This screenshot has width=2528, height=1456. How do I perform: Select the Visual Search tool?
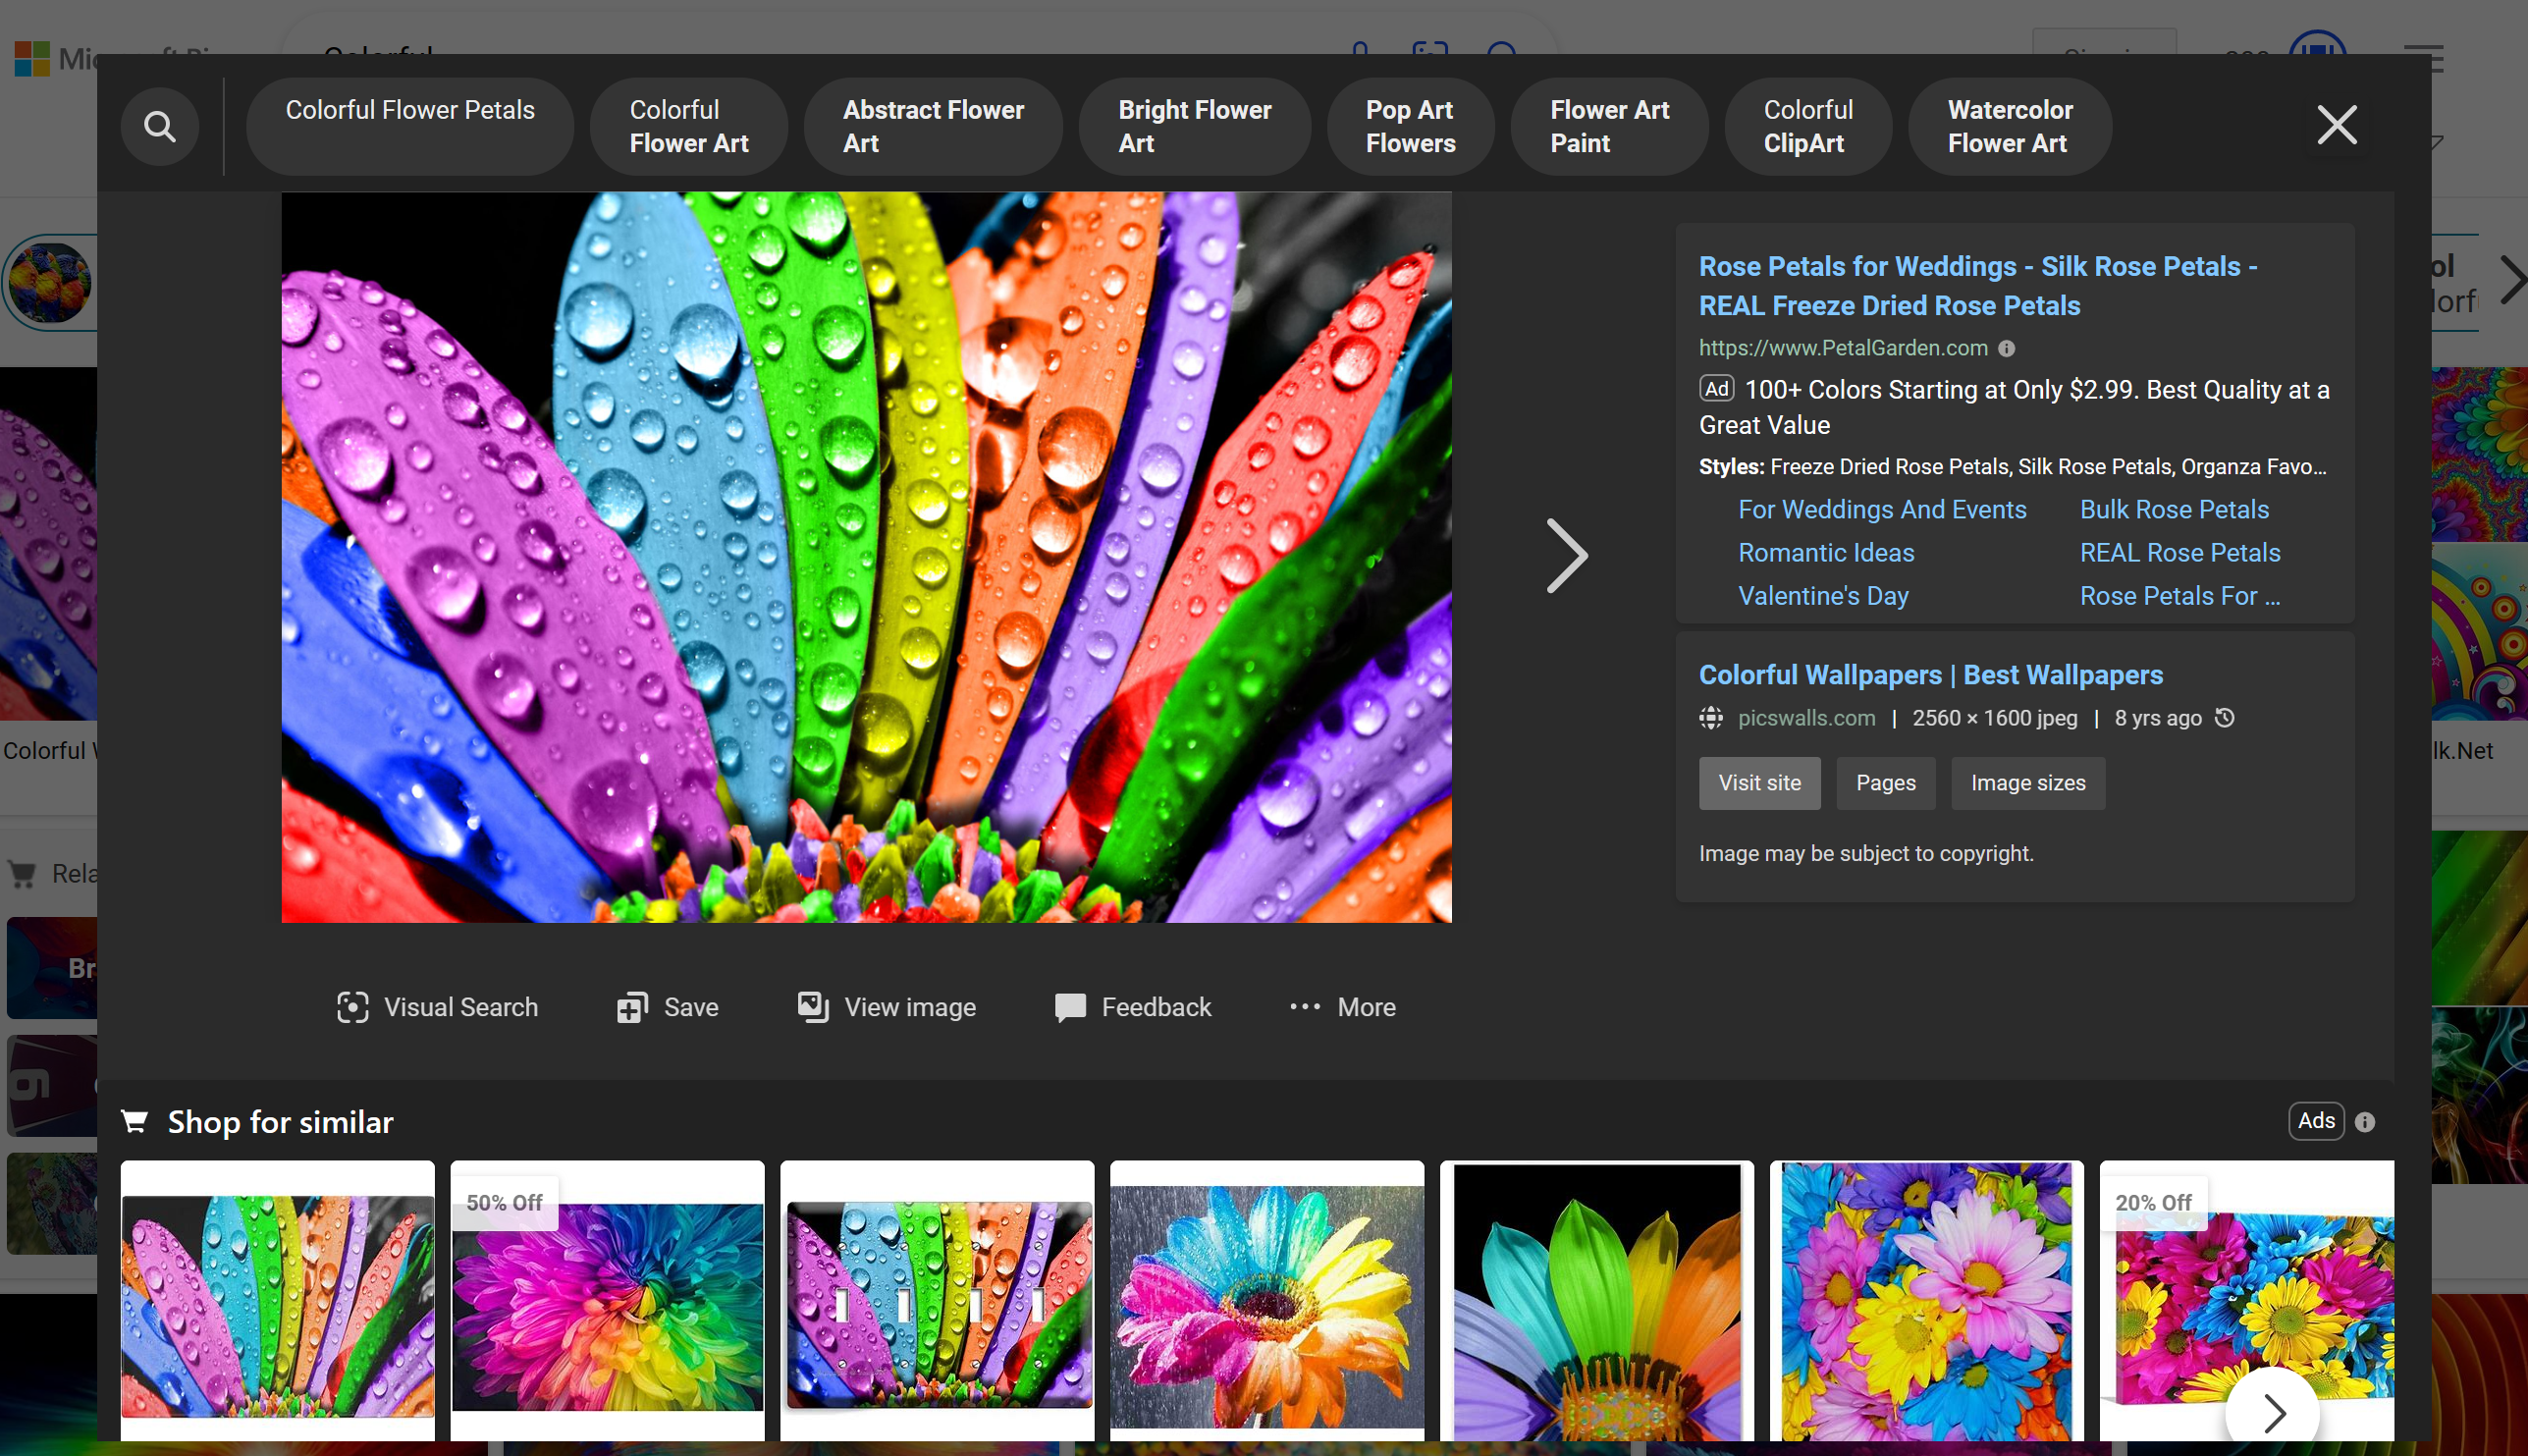[x=353, y=1008]
